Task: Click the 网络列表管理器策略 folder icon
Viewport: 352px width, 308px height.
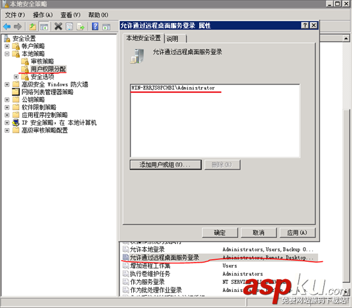Action: 16,92
